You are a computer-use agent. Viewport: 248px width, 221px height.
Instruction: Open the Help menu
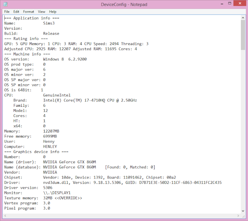coord(53,12)
